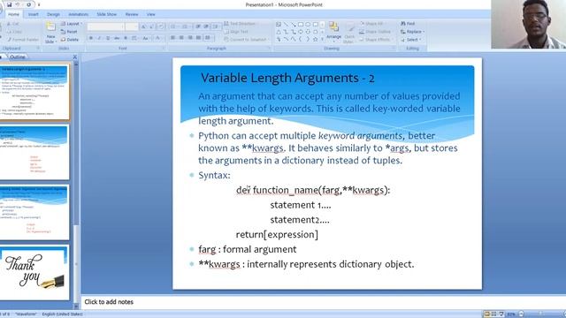The width and height of the screenshot is (566, 318).
Task: Open the Replace dropdown
Action: tap(412, 32)
